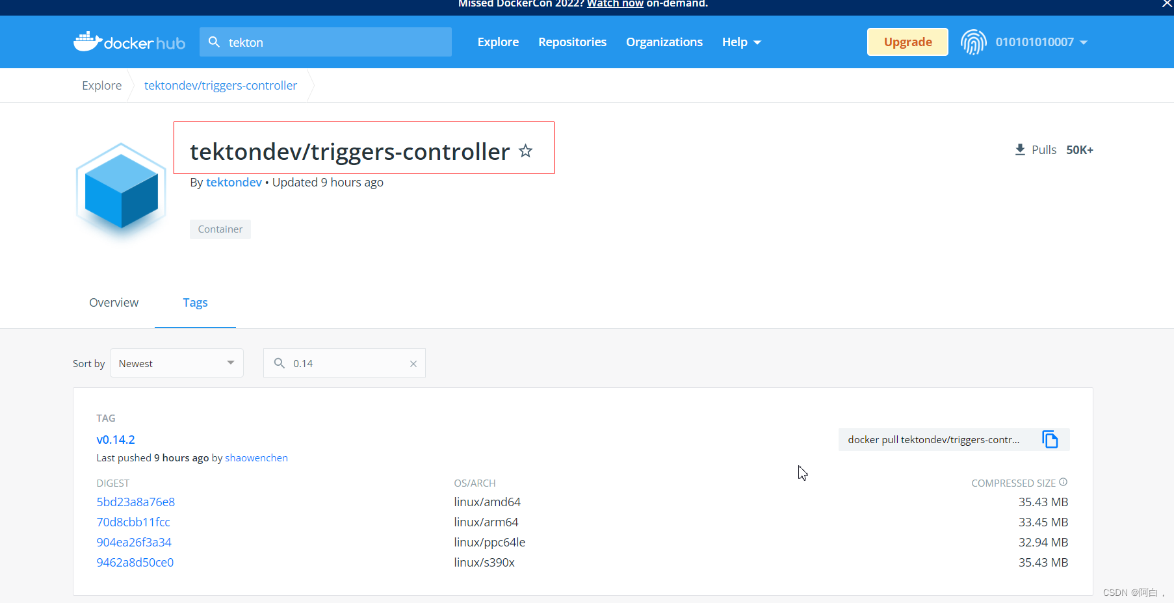Click the linux/arm64 architecture text
This screenshot has height=603, width=1174.
486,522
